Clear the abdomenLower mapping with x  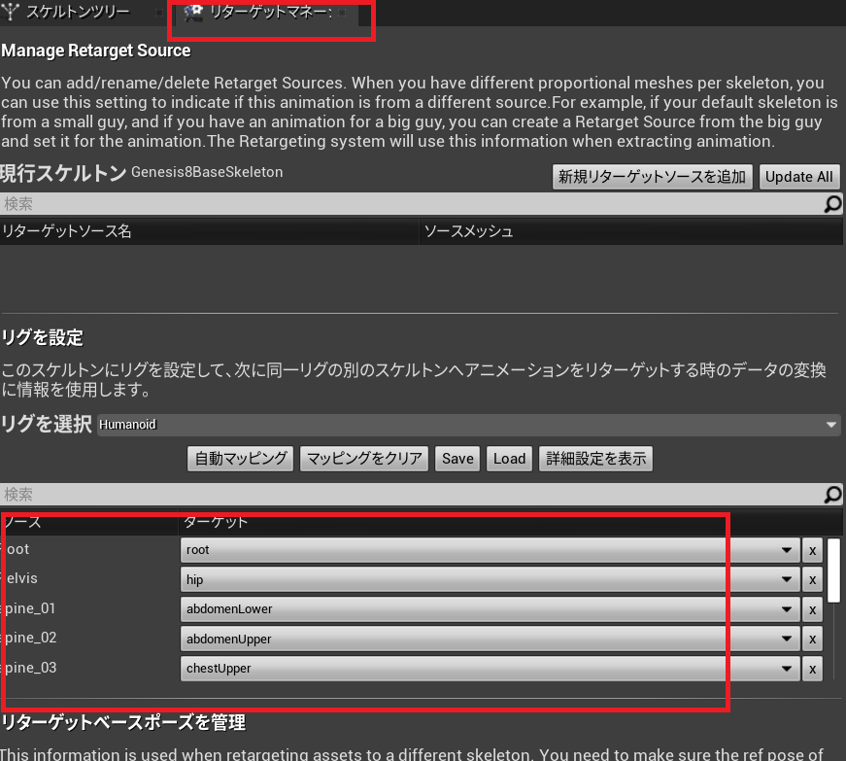coord(812,610)
